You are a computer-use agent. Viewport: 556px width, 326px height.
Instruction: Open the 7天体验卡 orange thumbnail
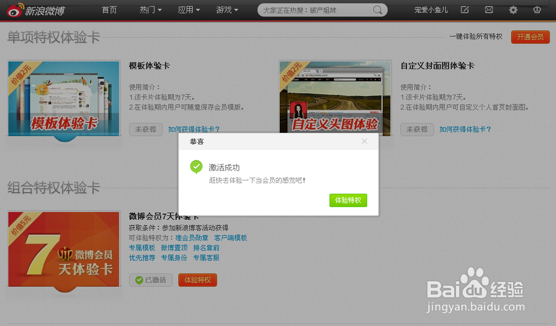click(64, 249)
